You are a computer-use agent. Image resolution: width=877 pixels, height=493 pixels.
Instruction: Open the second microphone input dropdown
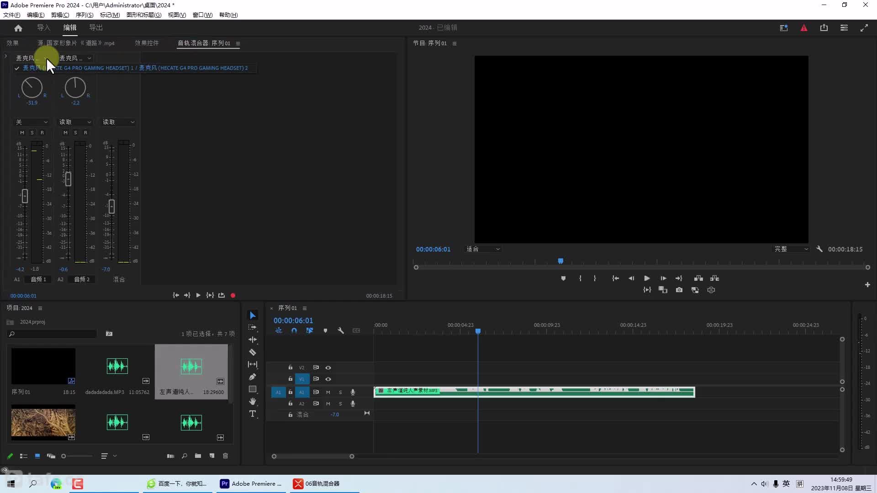pyautogui.click(x=75, y=58)
